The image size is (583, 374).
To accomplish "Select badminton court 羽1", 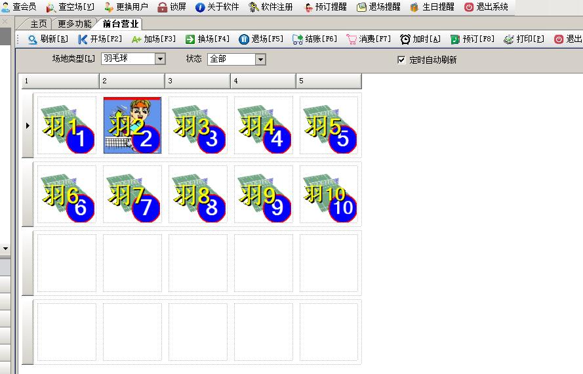I will coord(67,125).
